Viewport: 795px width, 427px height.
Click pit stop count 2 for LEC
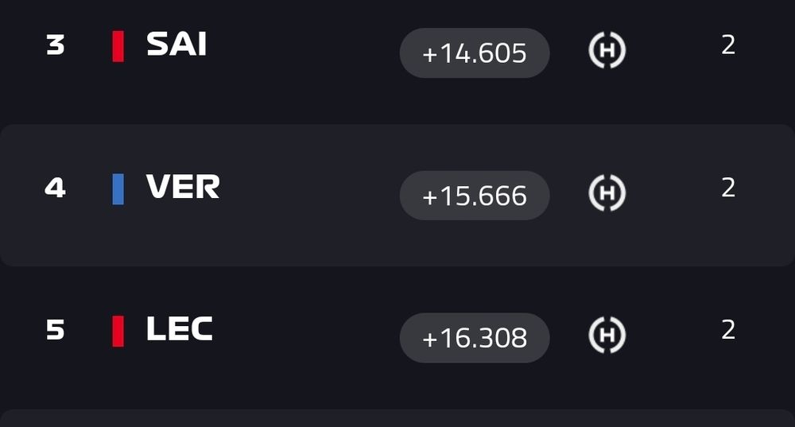click(x=728, y=330)
